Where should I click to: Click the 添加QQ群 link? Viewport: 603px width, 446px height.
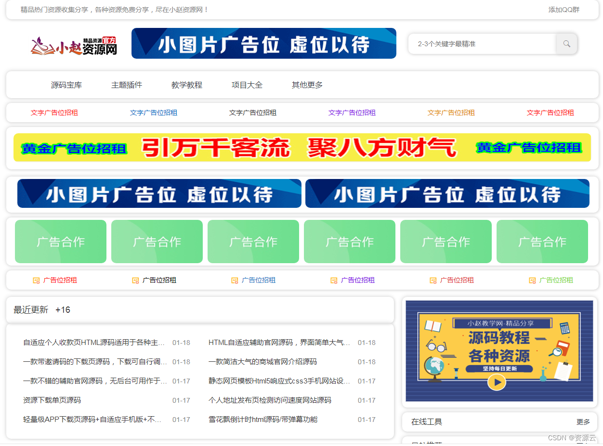pos(564,10)
